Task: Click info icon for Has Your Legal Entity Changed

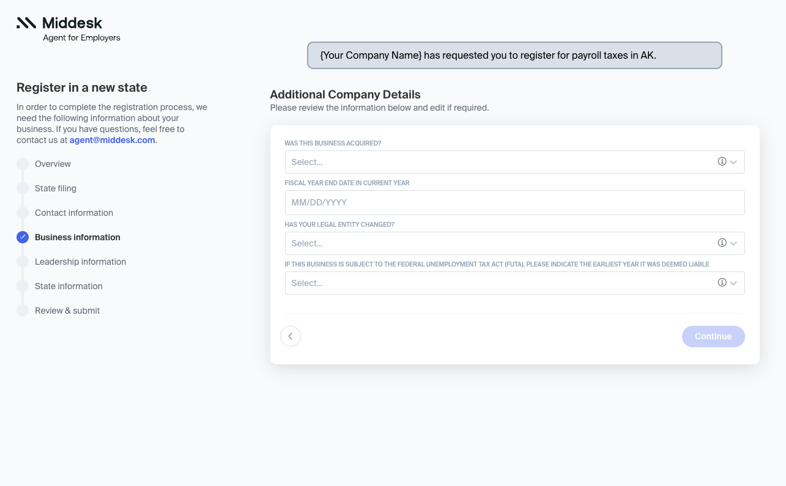Action: 722,243
